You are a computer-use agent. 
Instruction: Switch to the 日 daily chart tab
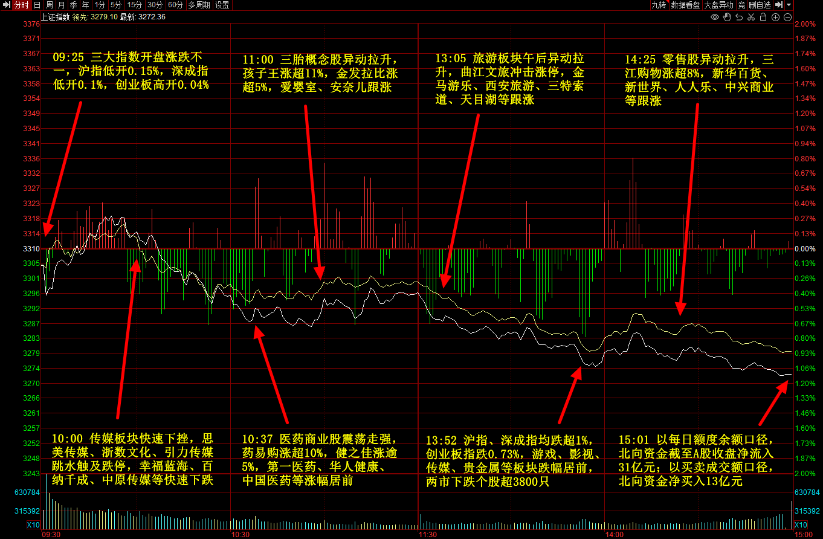(37, 5)
